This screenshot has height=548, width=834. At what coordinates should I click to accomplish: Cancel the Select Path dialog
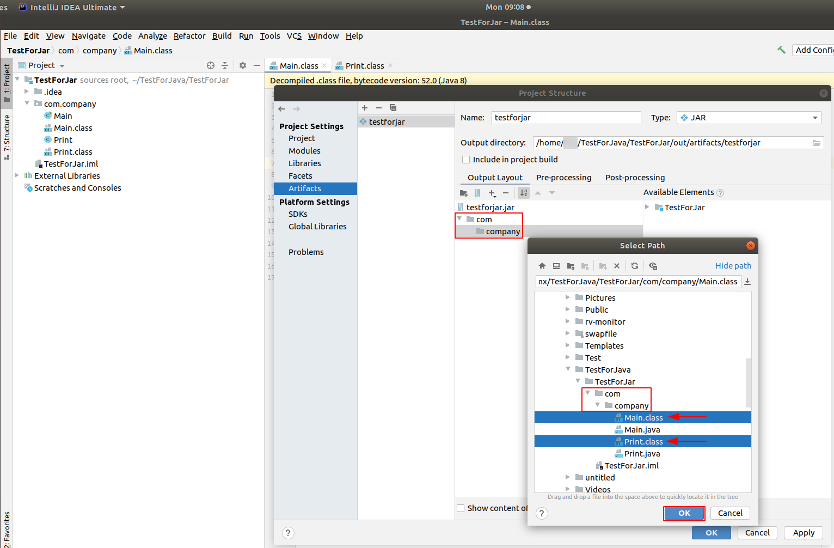coord(730,513)
